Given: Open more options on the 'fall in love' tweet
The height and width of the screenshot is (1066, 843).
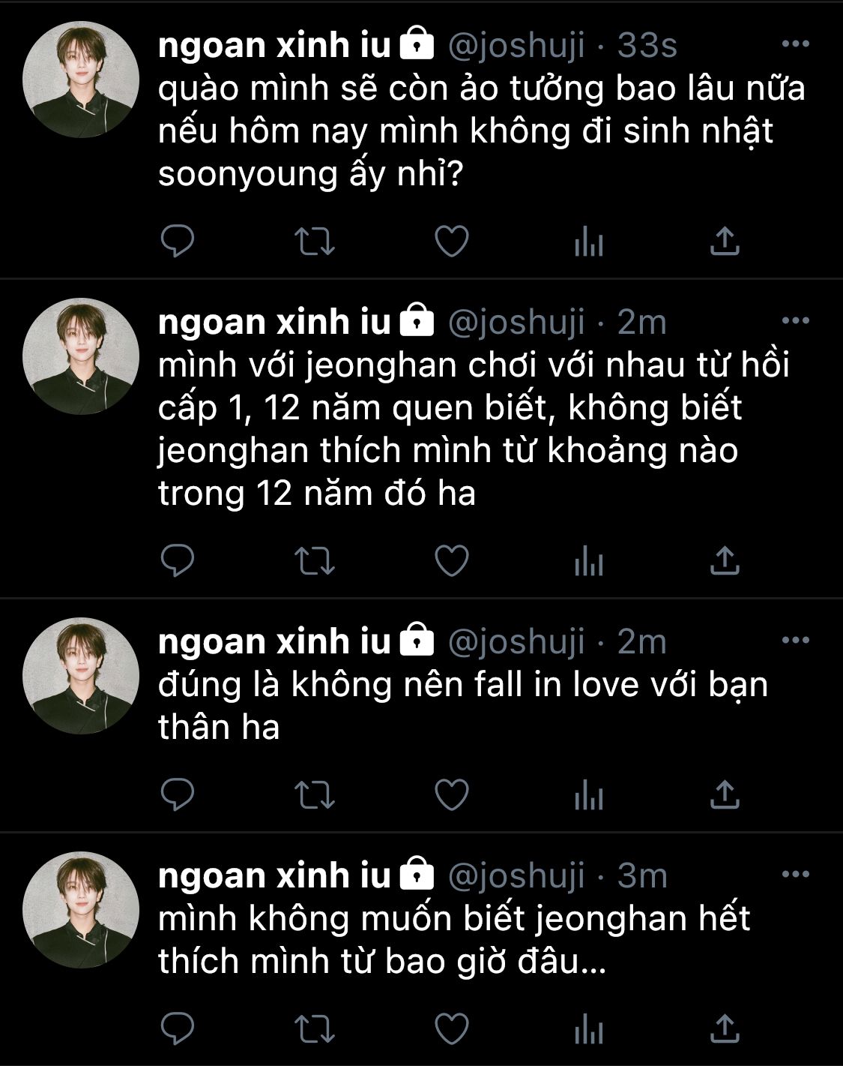Looking at the screenshot, I should pos(795,641).
